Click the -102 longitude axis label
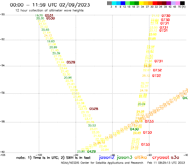This screenshot has height=165, width=188. pyautogui.click(x=39, y=155)
